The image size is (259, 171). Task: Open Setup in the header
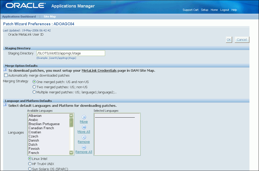pyautogui.click(x=205, y=10)
